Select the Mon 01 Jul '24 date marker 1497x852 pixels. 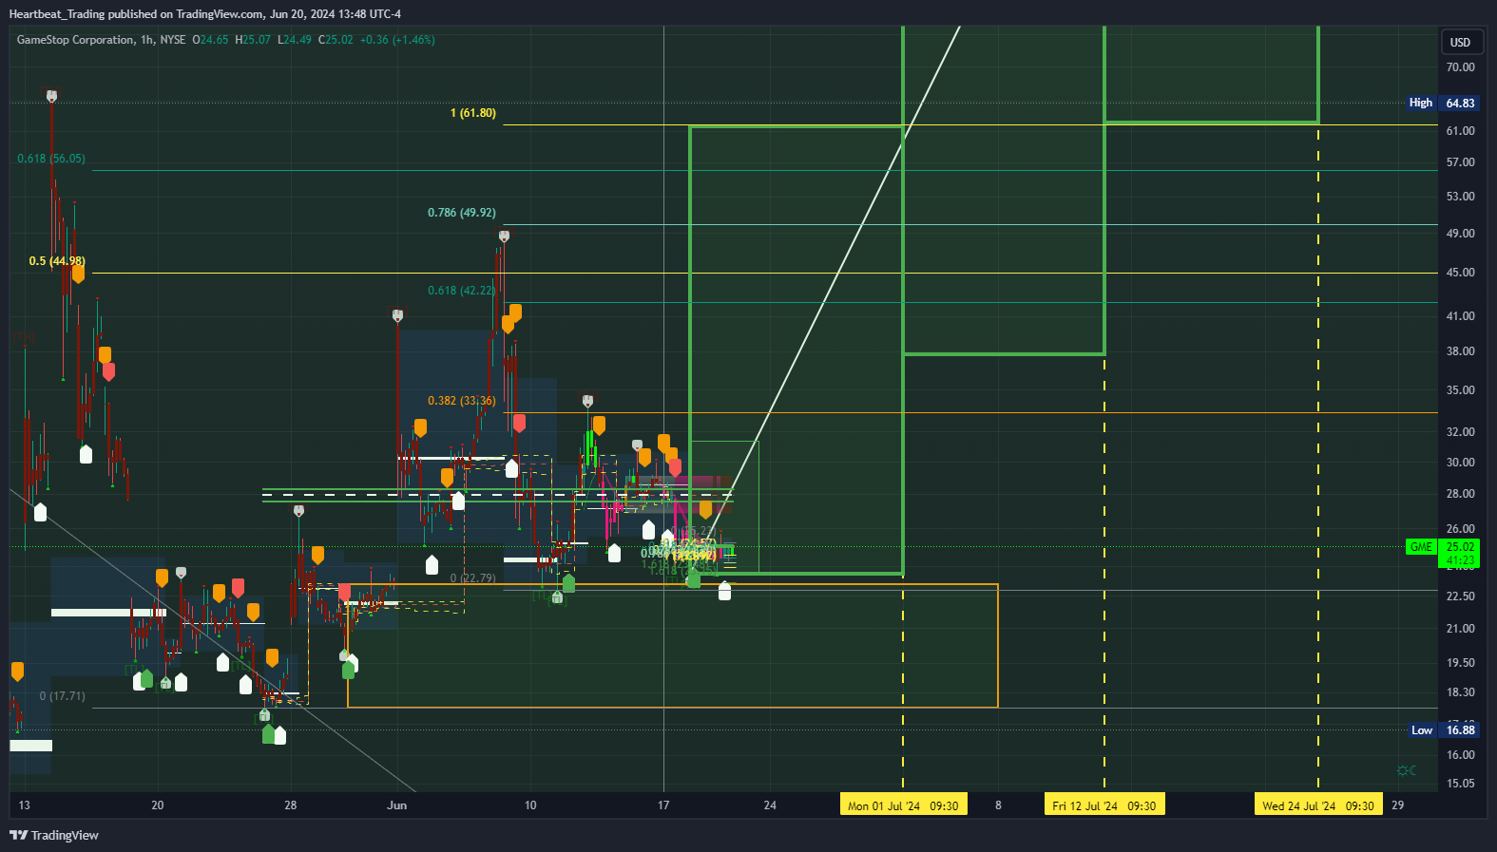[x=903, y=805]
